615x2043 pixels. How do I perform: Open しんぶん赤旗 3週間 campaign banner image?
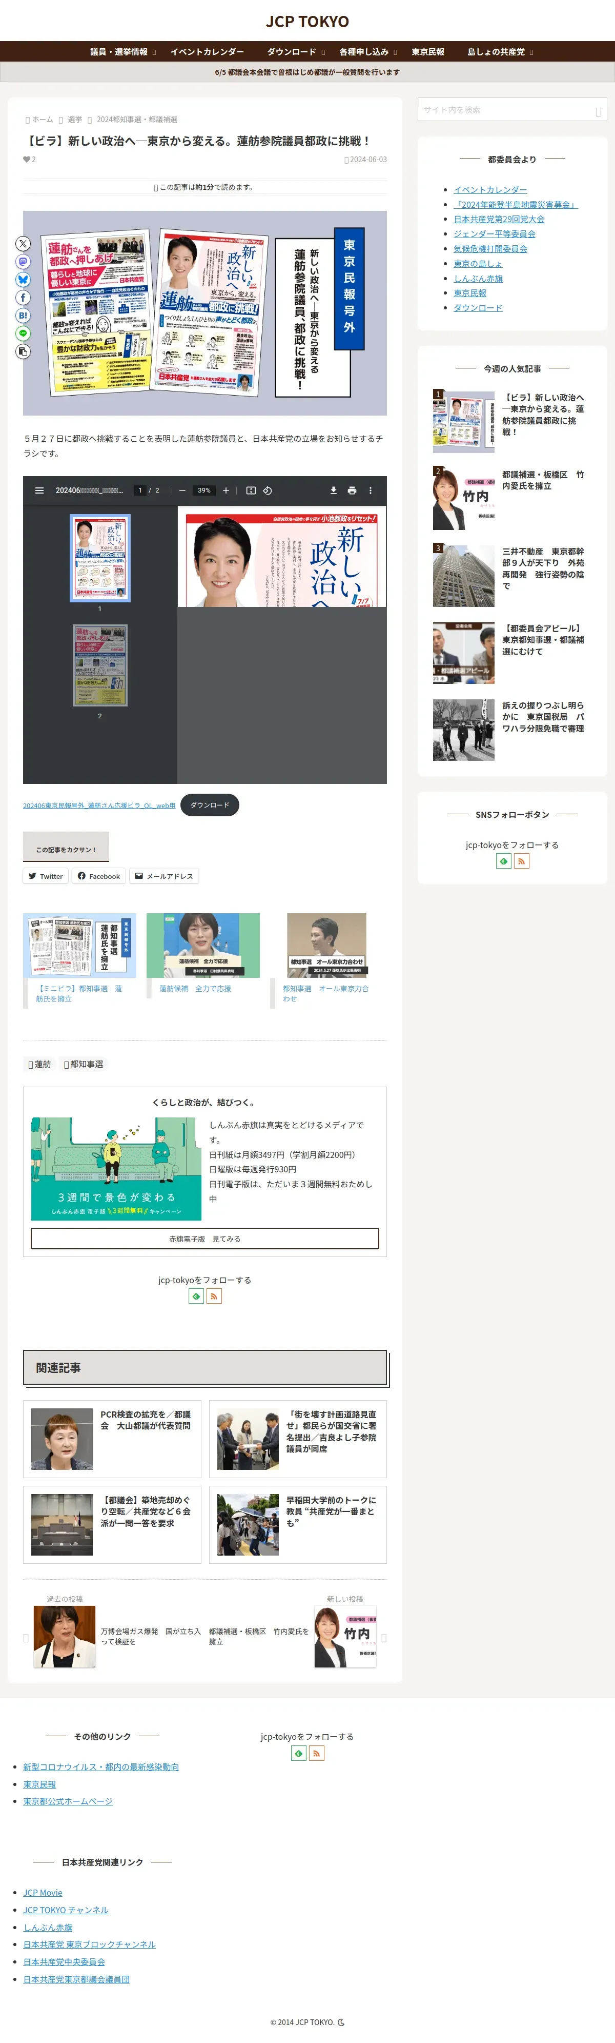click(x=116, y=1169)
